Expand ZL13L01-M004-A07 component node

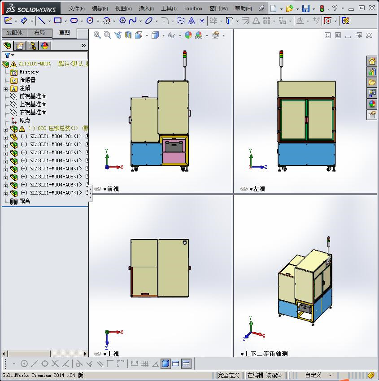5,194
